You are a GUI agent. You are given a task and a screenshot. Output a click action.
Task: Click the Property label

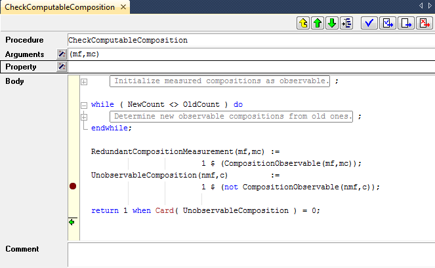[x=21, y=67]
